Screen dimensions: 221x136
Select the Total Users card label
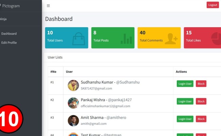click(55, 40)
